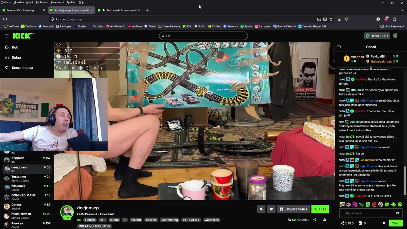Select the GREATWHITEHUNTER tag
This screenshot has width=407, height=229.
pos(94,226)
